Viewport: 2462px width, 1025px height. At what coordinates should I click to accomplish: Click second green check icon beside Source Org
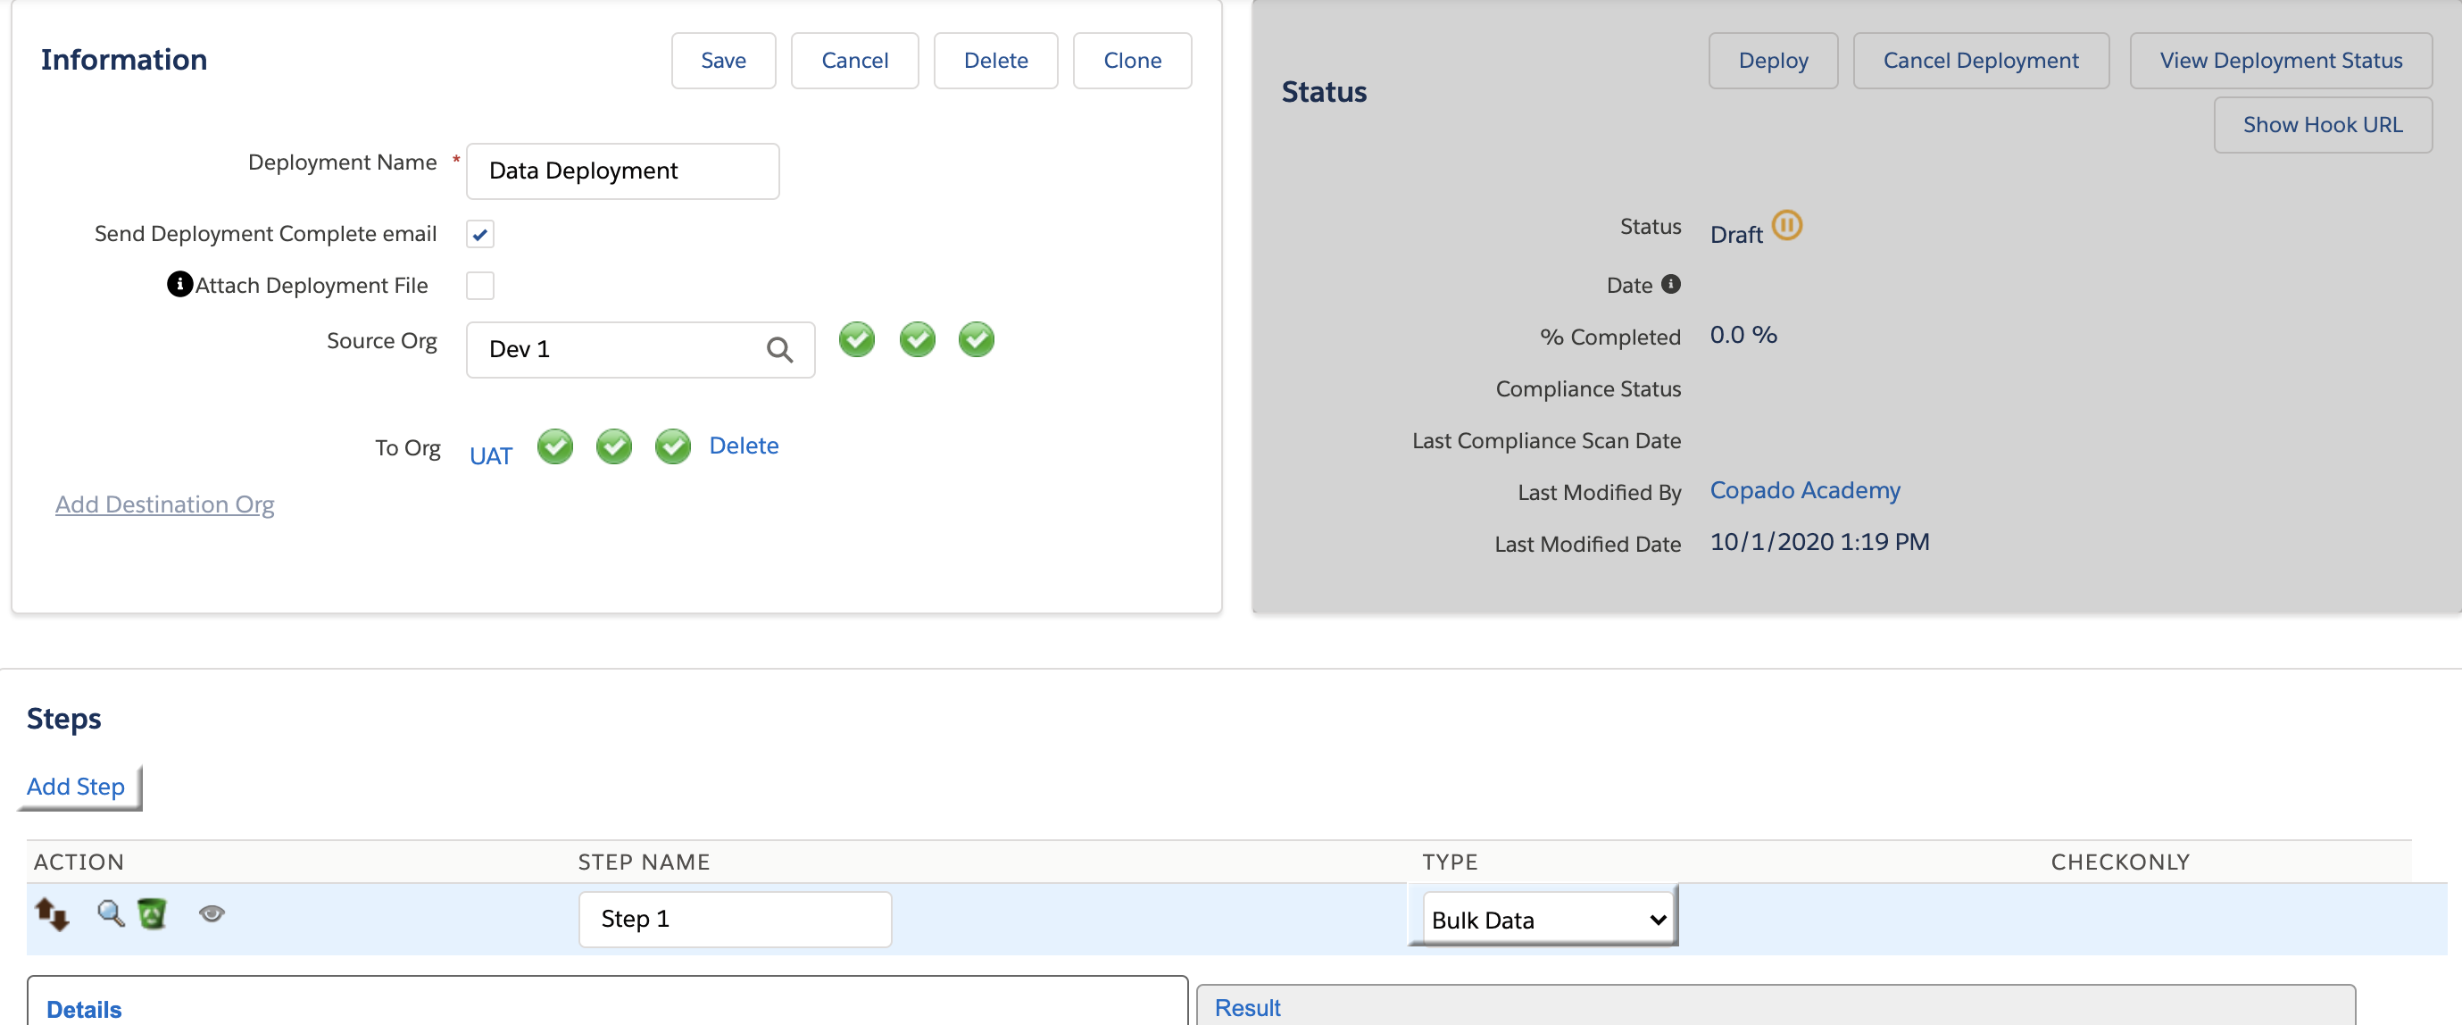pos(917,339)
